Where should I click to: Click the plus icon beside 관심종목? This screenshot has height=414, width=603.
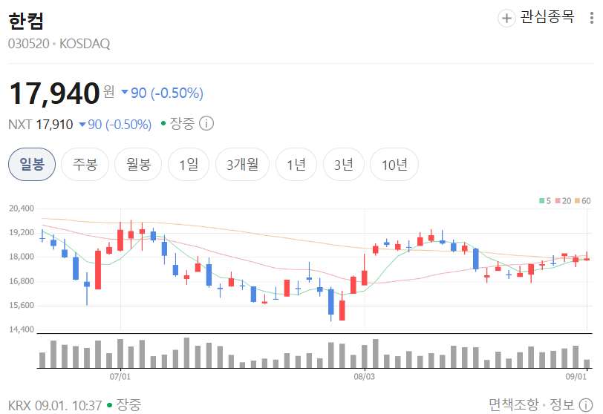coord(506,18)
